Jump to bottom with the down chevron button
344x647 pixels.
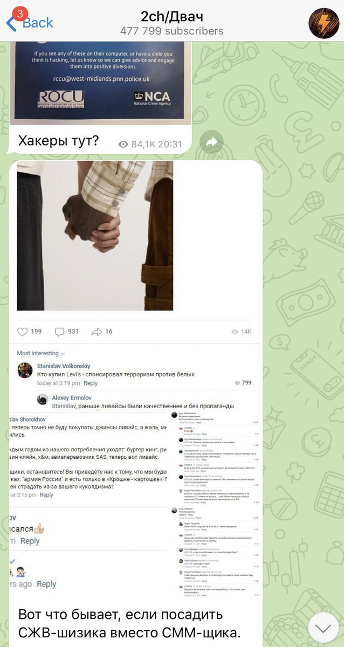323,627
